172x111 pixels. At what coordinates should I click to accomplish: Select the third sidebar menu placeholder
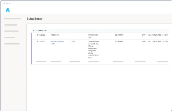point(11,31)
